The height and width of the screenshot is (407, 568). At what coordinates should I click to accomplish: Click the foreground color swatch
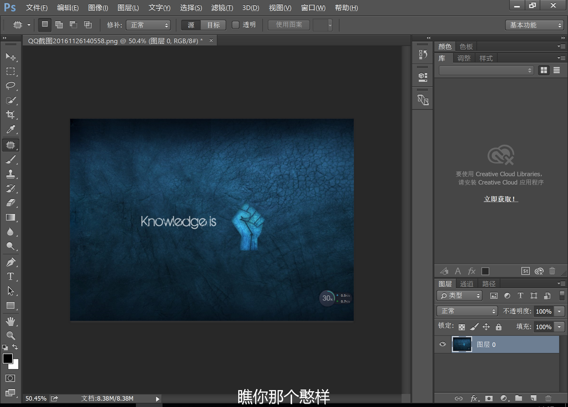[x=7, y=358]
